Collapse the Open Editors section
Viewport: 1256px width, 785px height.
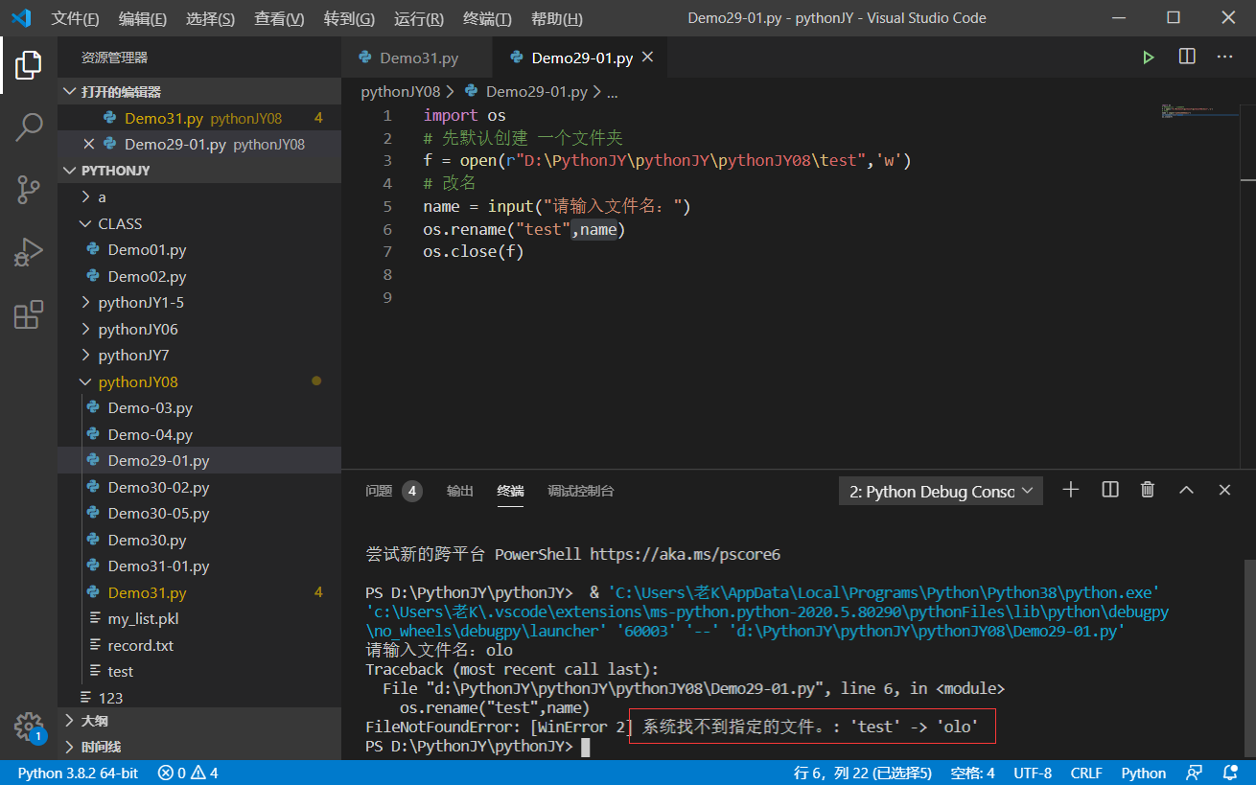[x=199, y=92]
